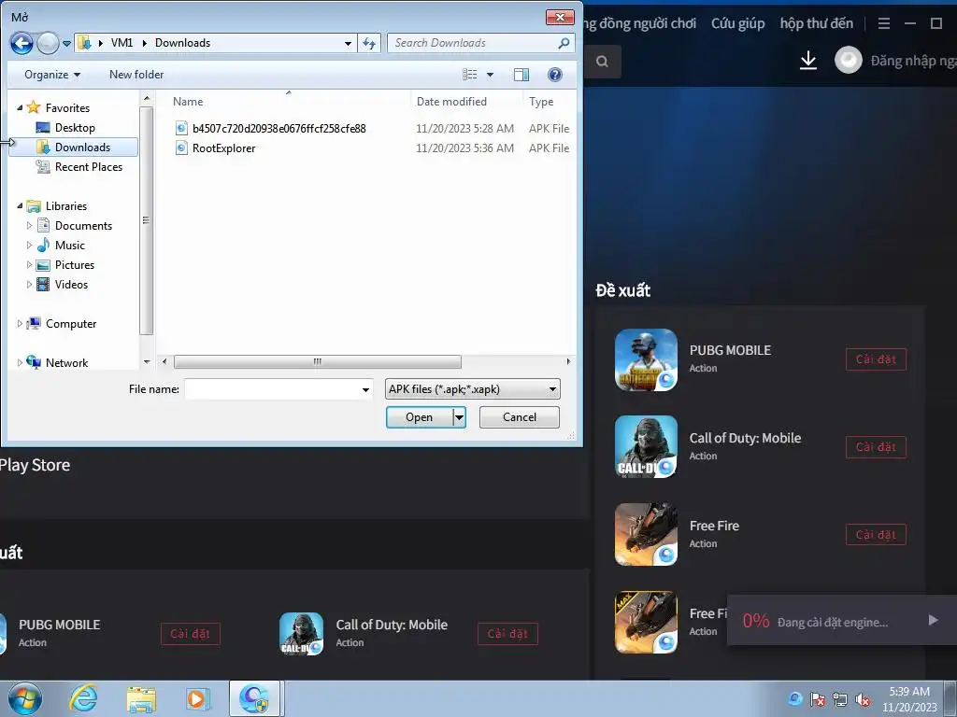957x717 pixels.
Task: Expand the Computer tree node
Action: pyautogui.click(x=20, y=324)
